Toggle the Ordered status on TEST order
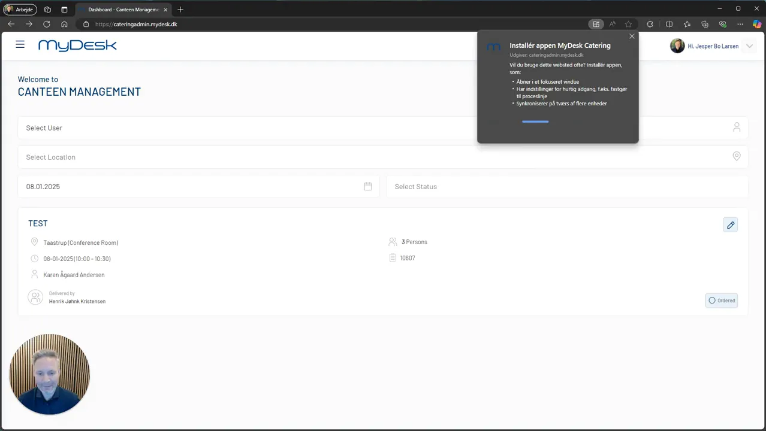766x431 pixels. 722,301
